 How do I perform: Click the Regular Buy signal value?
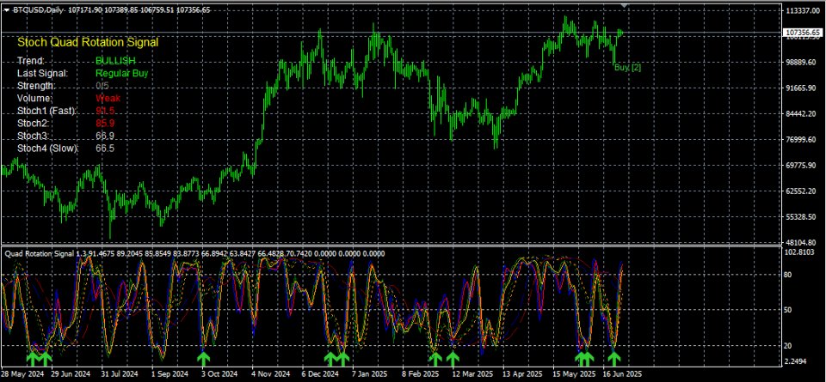pos(121,73)
